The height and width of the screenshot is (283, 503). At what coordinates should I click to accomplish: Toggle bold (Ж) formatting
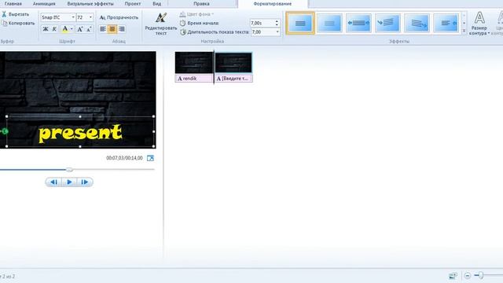[x=46, y=29]
